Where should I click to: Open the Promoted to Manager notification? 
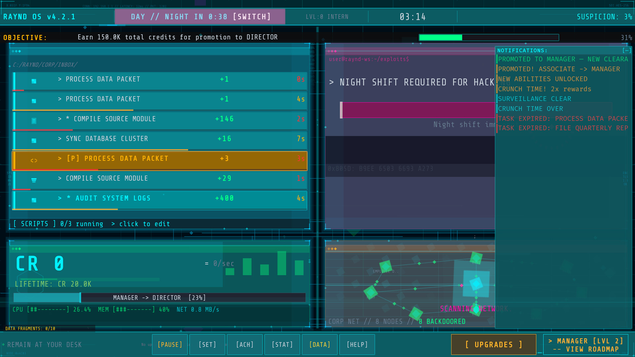coord(562,59)
